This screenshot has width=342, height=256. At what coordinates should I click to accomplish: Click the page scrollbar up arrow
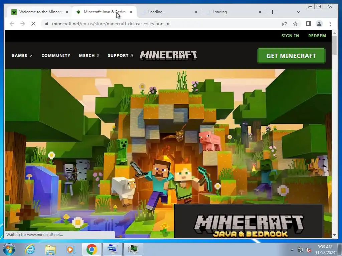point(334,33)
